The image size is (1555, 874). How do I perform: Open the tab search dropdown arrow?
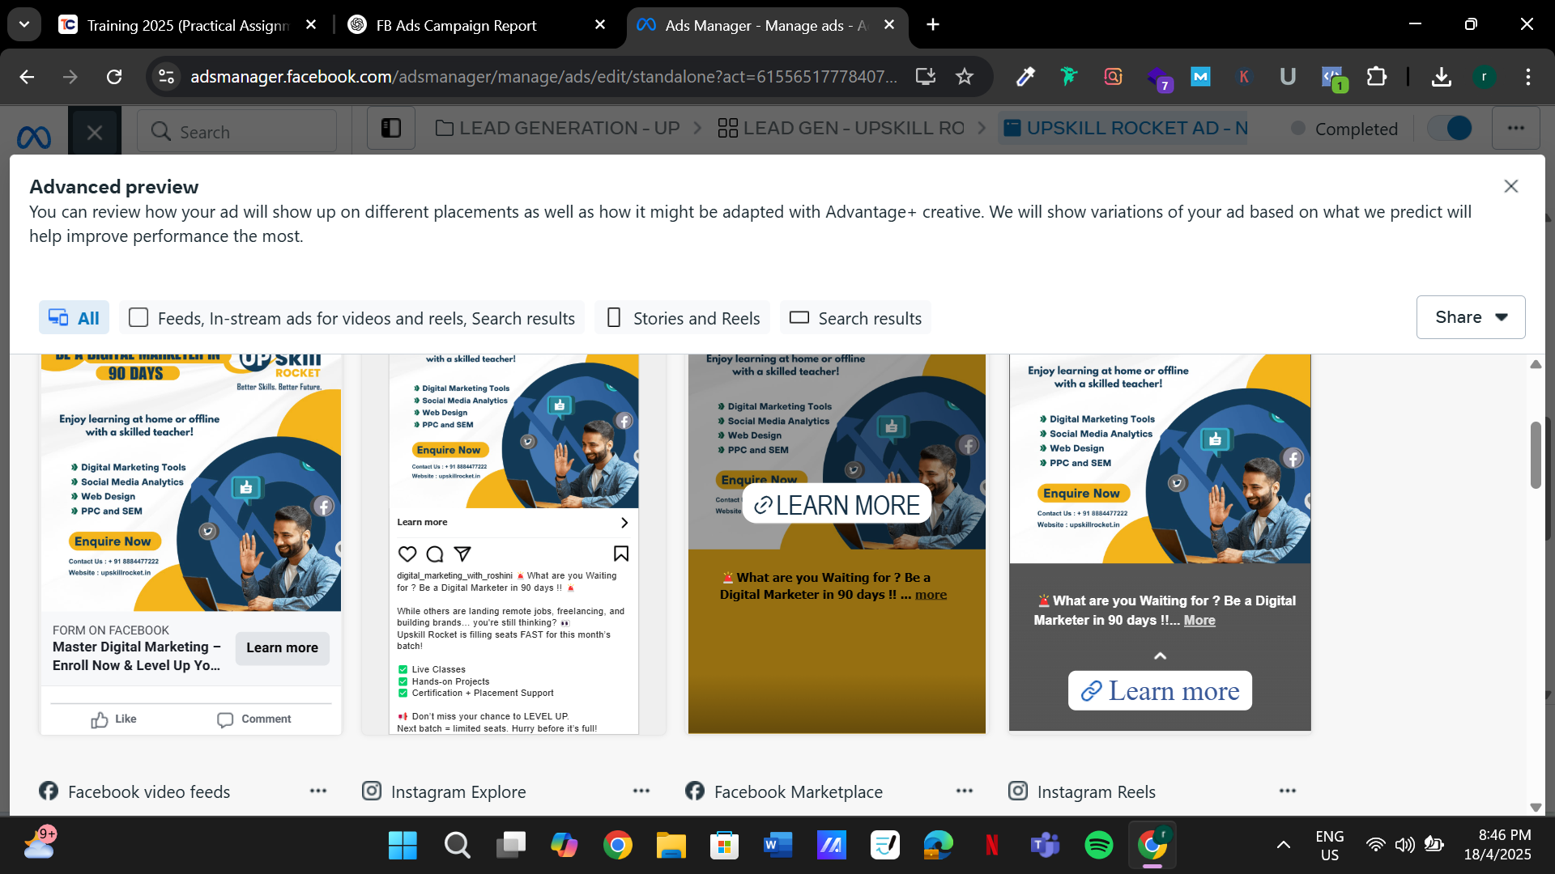click(24, 24)
